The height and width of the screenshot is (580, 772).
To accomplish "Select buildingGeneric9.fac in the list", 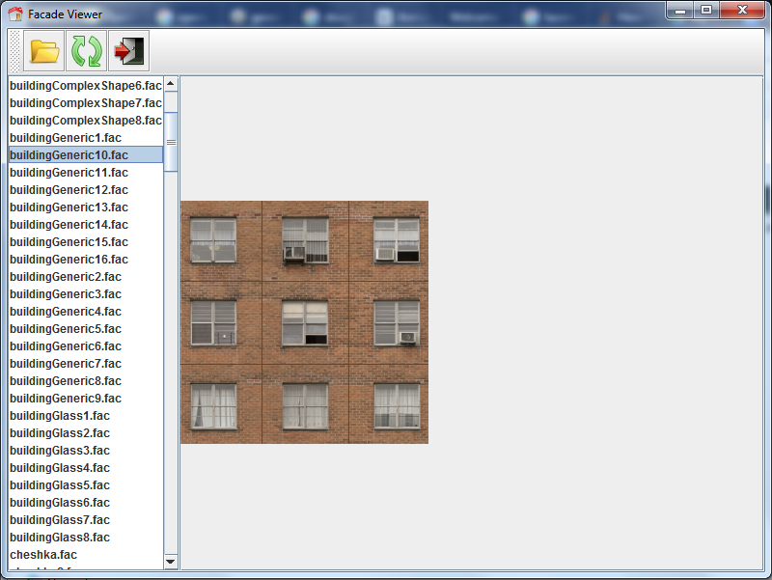I will point(86,399).
